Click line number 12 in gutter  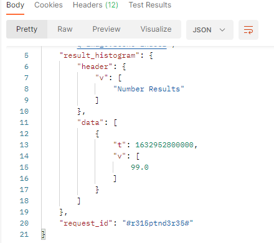click(x=24, y=134)
